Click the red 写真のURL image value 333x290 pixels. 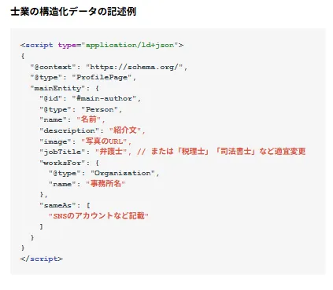104,141
